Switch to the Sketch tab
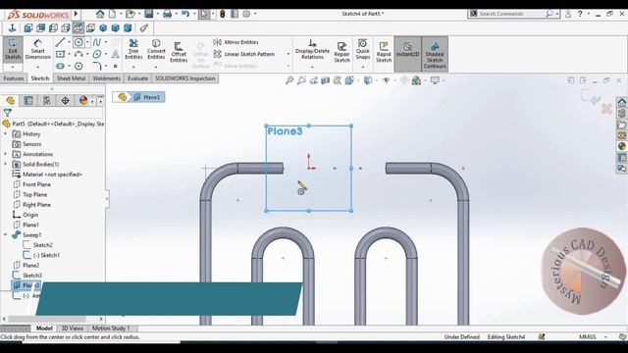This screenshot has height=353, width=628. (x=40, y=78)
